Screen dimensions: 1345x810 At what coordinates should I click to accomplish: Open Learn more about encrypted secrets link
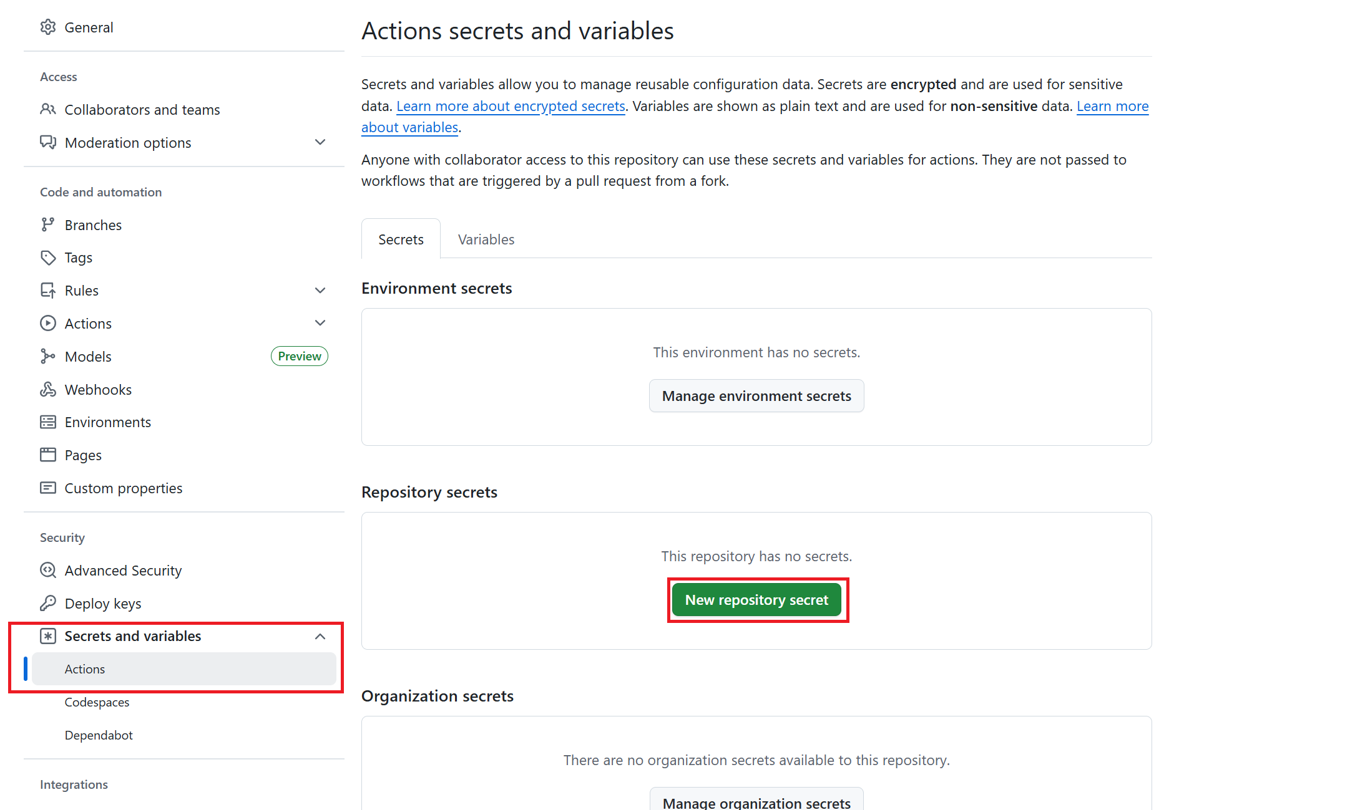[511, 106]
